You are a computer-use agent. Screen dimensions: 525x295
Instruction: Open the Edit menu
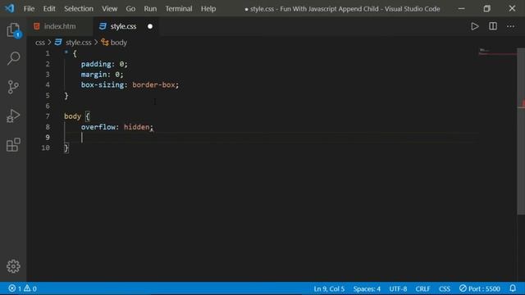[x=49, y=9]
